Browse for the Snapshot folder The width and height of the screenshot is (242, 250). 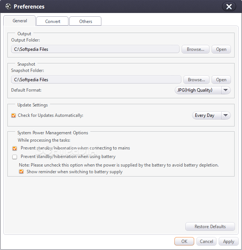tap(196, 79)
